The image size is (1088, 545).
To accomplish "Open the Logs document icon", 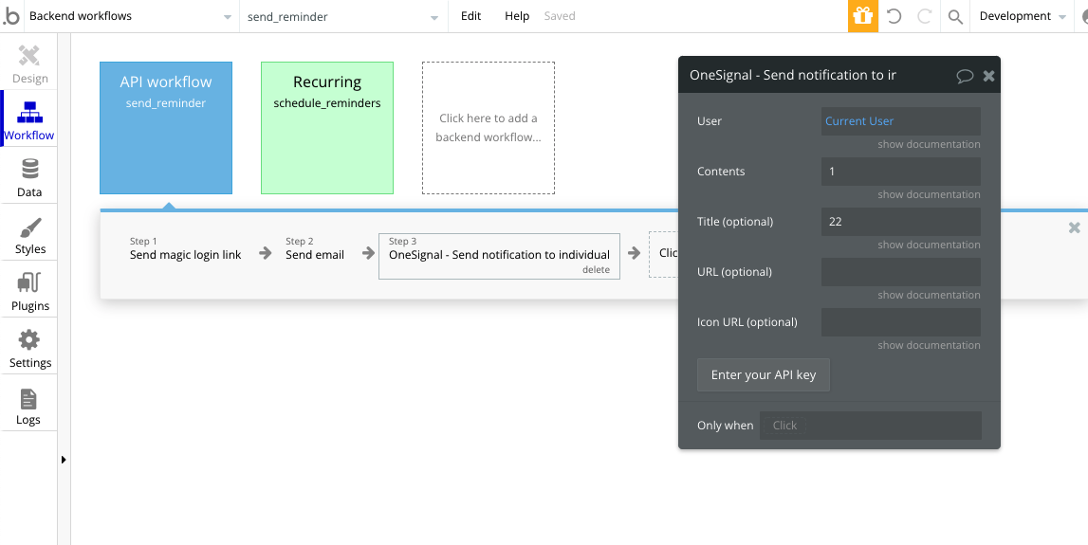I will 28,399.
